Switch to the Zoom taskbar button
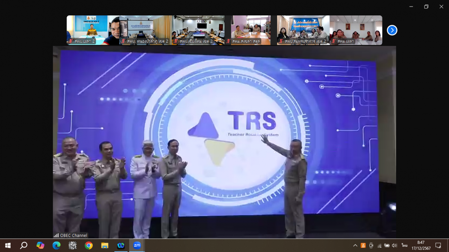The height and width of the screenshot is (252, 449). [x=137, y=245]
